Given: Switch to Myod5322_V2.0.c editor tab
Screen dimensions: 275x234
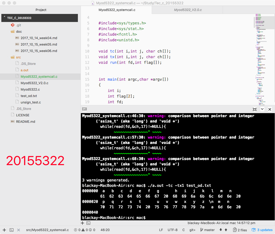Looking at the screenshot, I should coord(188,10).
